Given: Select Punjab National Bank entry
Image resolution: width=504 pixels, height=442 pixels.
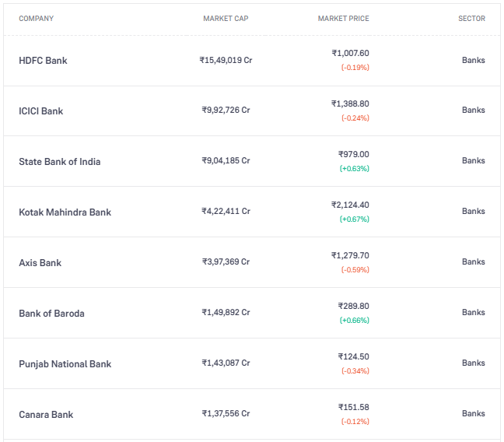Looking at the screenshot, I should point(65,364).
